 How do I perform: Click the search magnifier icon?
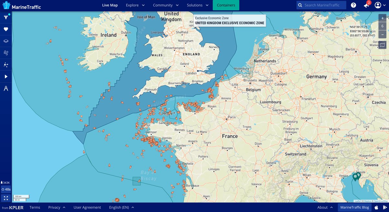300,5
